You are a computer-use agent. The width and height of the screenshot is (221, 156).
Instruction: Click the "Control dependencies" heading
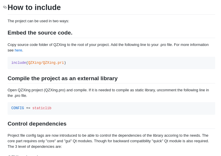click(x=37, y=124)
